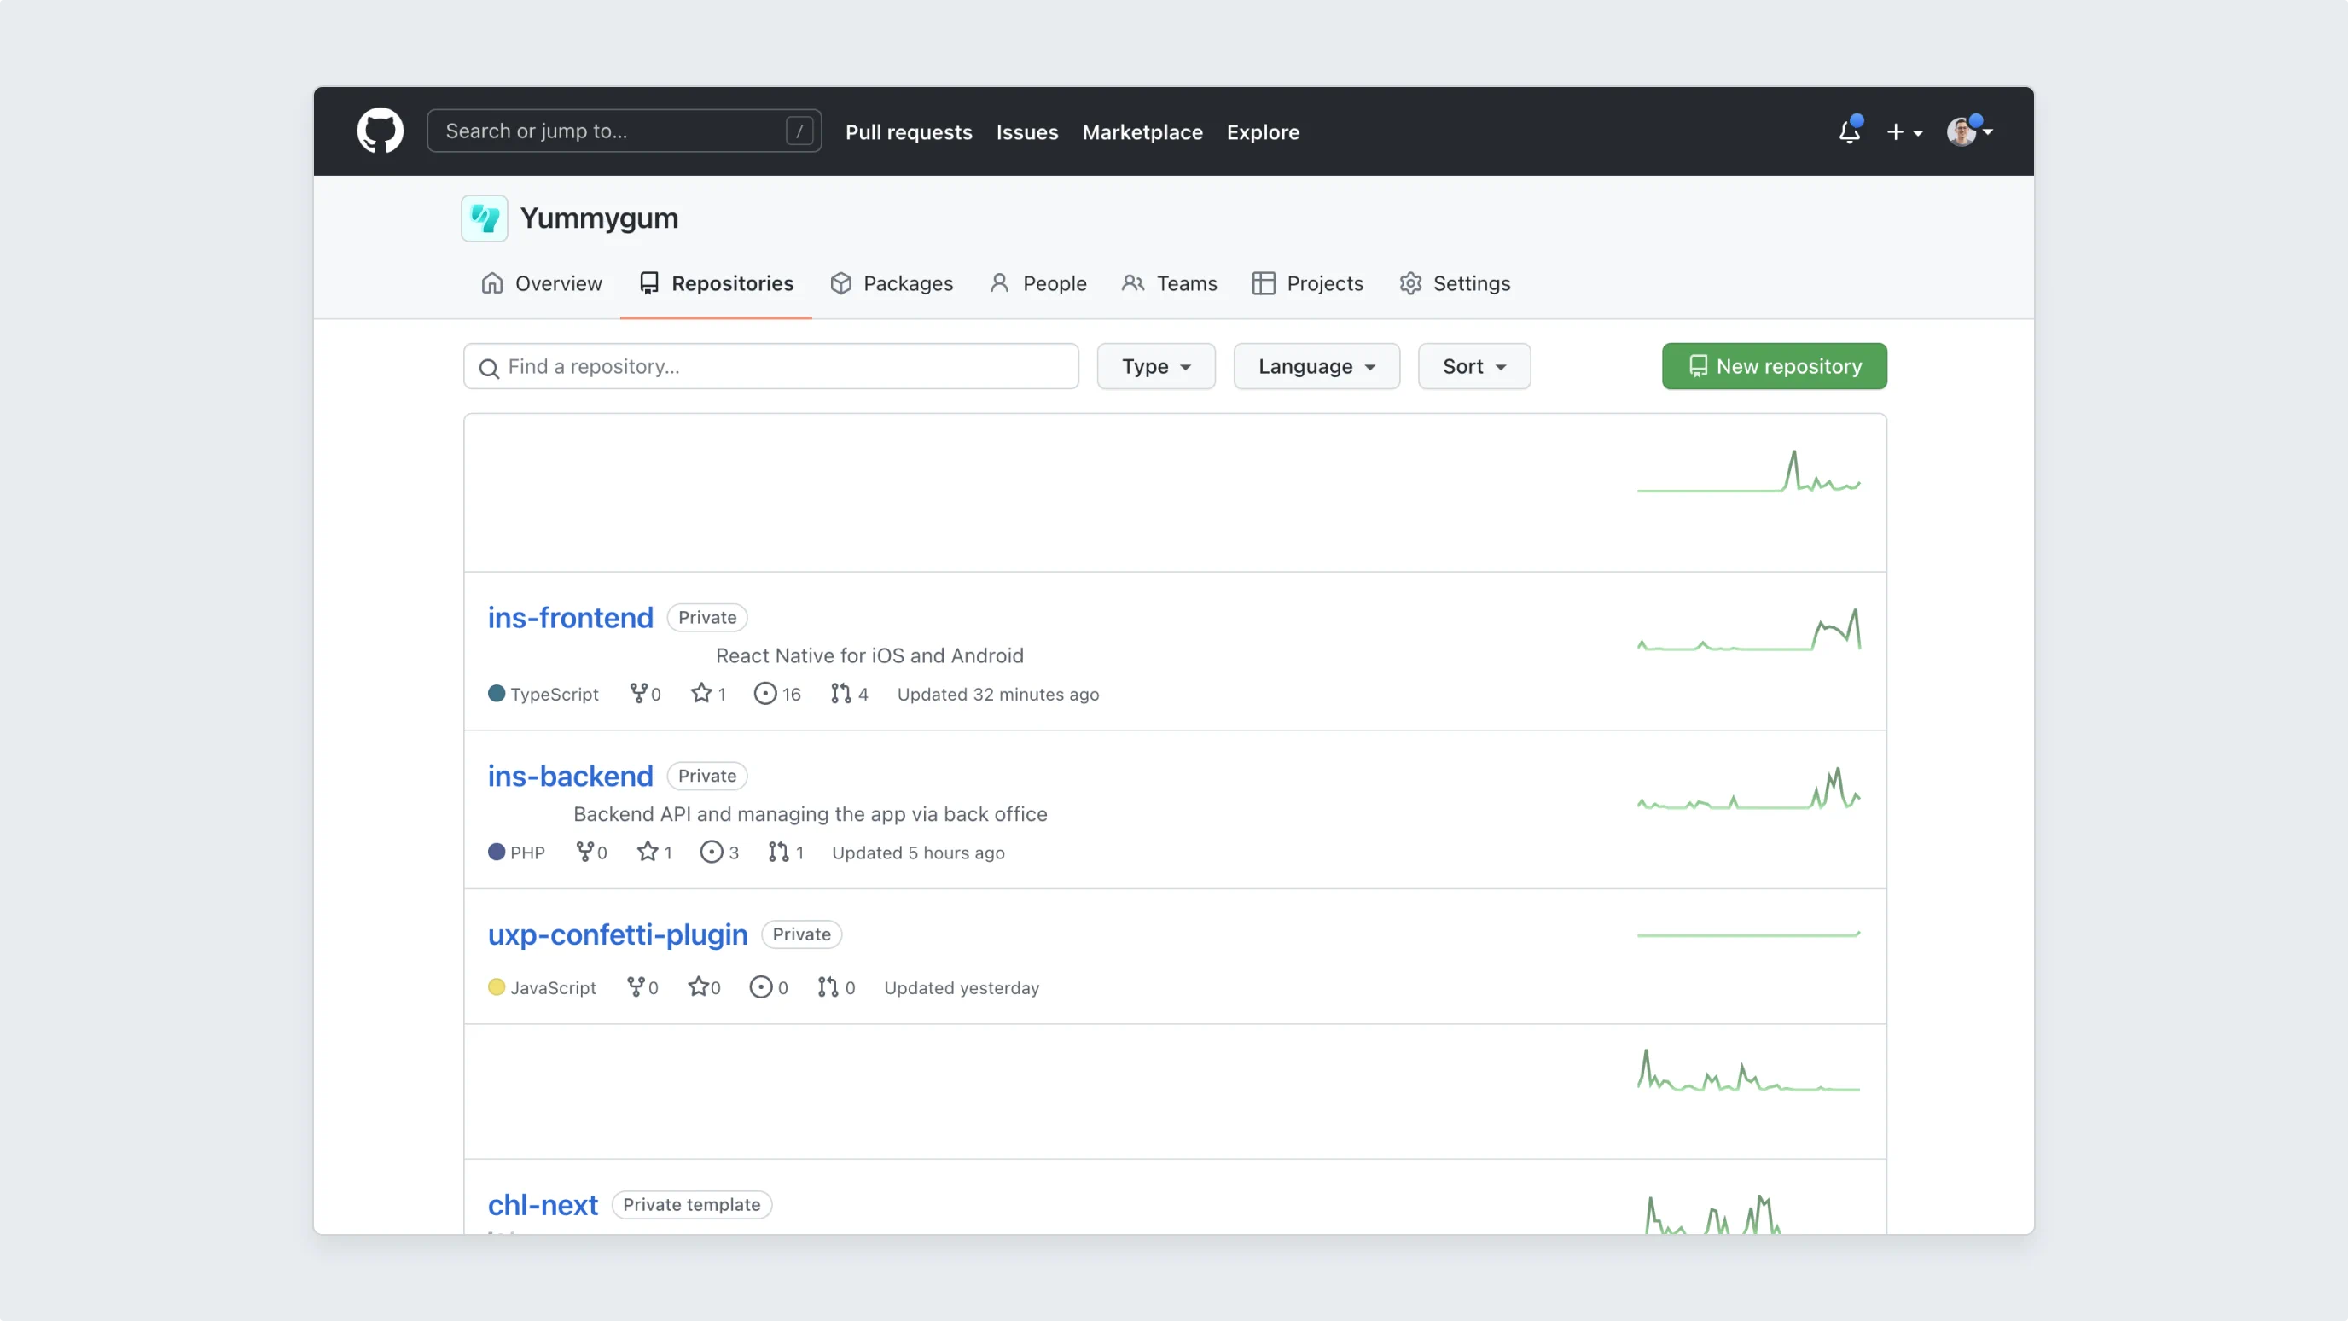Click ins-frontend pull requests icon
Viewport: 2348px width, 1321px height.
840,694
